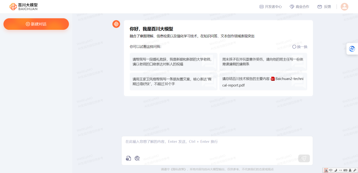Screen dimensions: 358x173
Task: Click the Baichuan logo in the header
Action: (24, 7)
